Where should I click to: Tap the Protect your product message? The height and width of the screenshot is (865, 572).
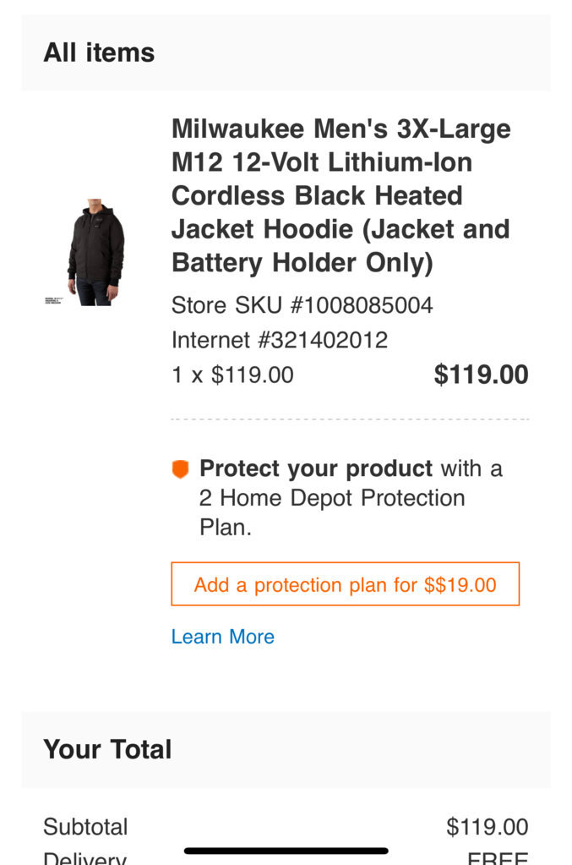(x=351, y=497)
